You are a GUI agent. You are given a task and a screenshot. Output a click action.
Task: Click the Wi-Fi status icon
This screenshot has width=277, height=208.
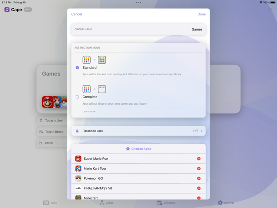tap(261, 2)
